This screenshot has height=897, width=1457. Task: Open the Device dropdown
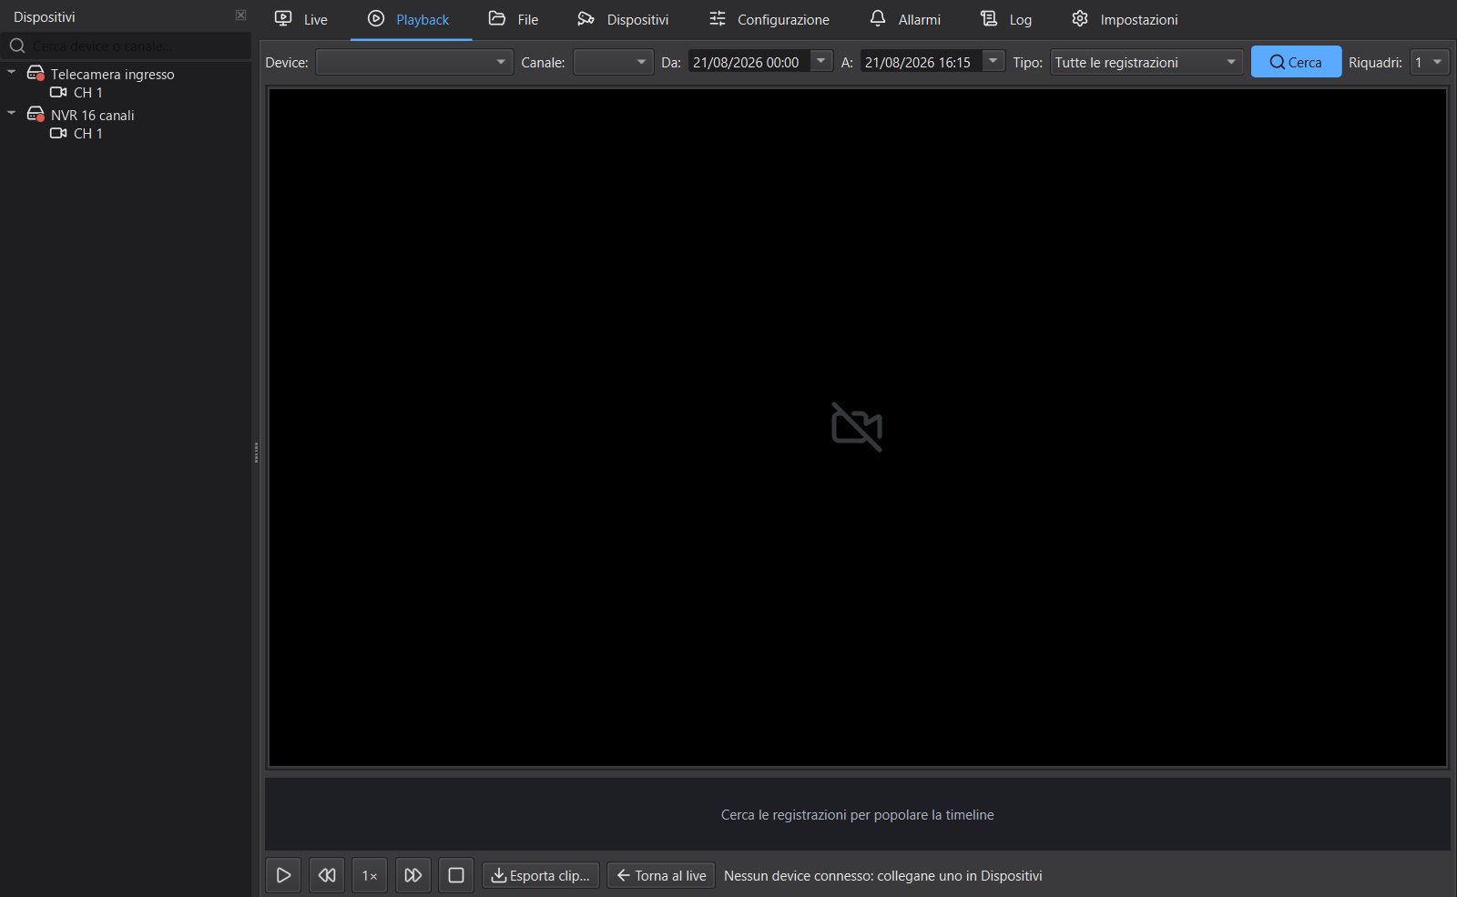pyautogui.click(x=414, y=62)
